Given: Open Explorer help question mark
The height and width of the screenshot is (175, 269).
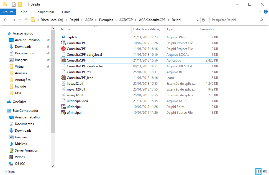Looking at the screenshot, I should 266,12.
